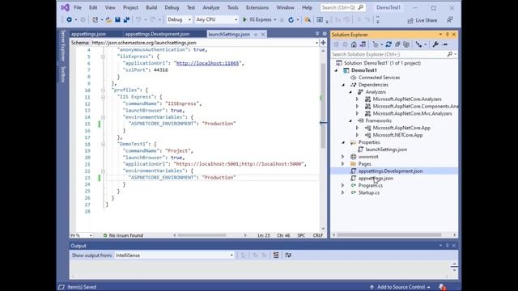Click Sync with Active Document icon

click(388, 44)
